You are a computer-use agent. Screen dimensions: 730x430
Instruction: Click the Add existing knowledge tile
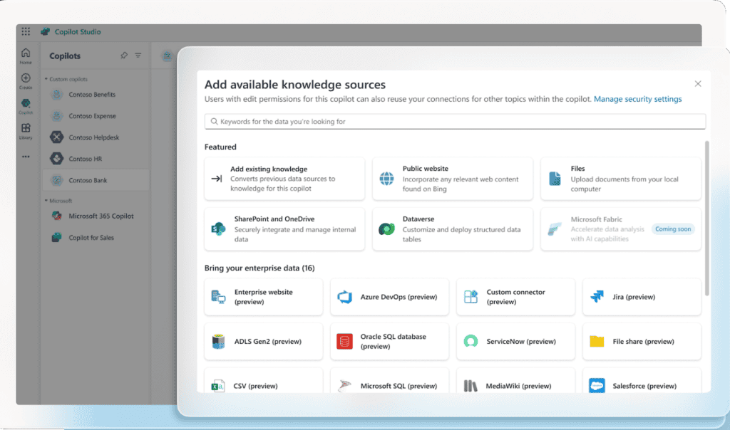click(x=284, y=179)
